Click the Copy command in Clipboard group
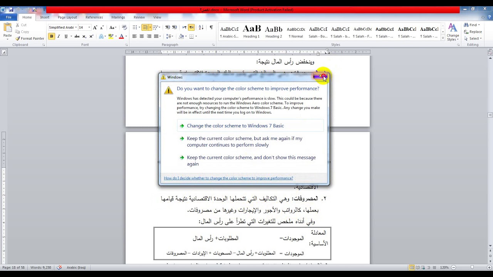This screenshot has width=493, height=277. point(22,32)
